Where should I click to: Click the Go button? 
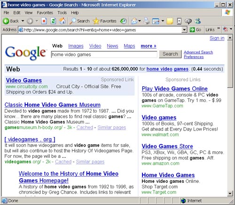click(196, 30)
